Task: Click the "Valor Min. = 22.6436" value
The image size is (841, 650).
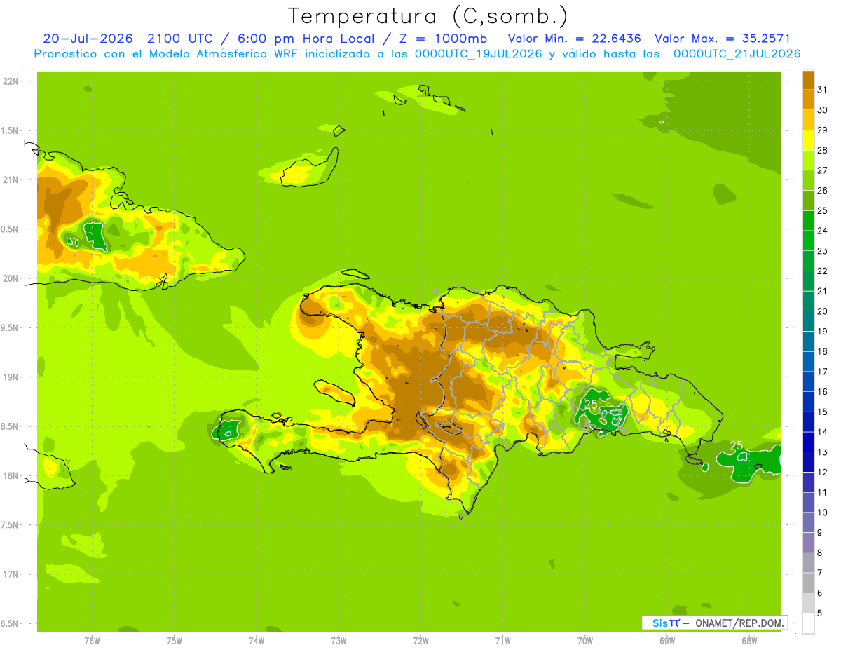Action: pyautogui.click(x=574, y=39)
